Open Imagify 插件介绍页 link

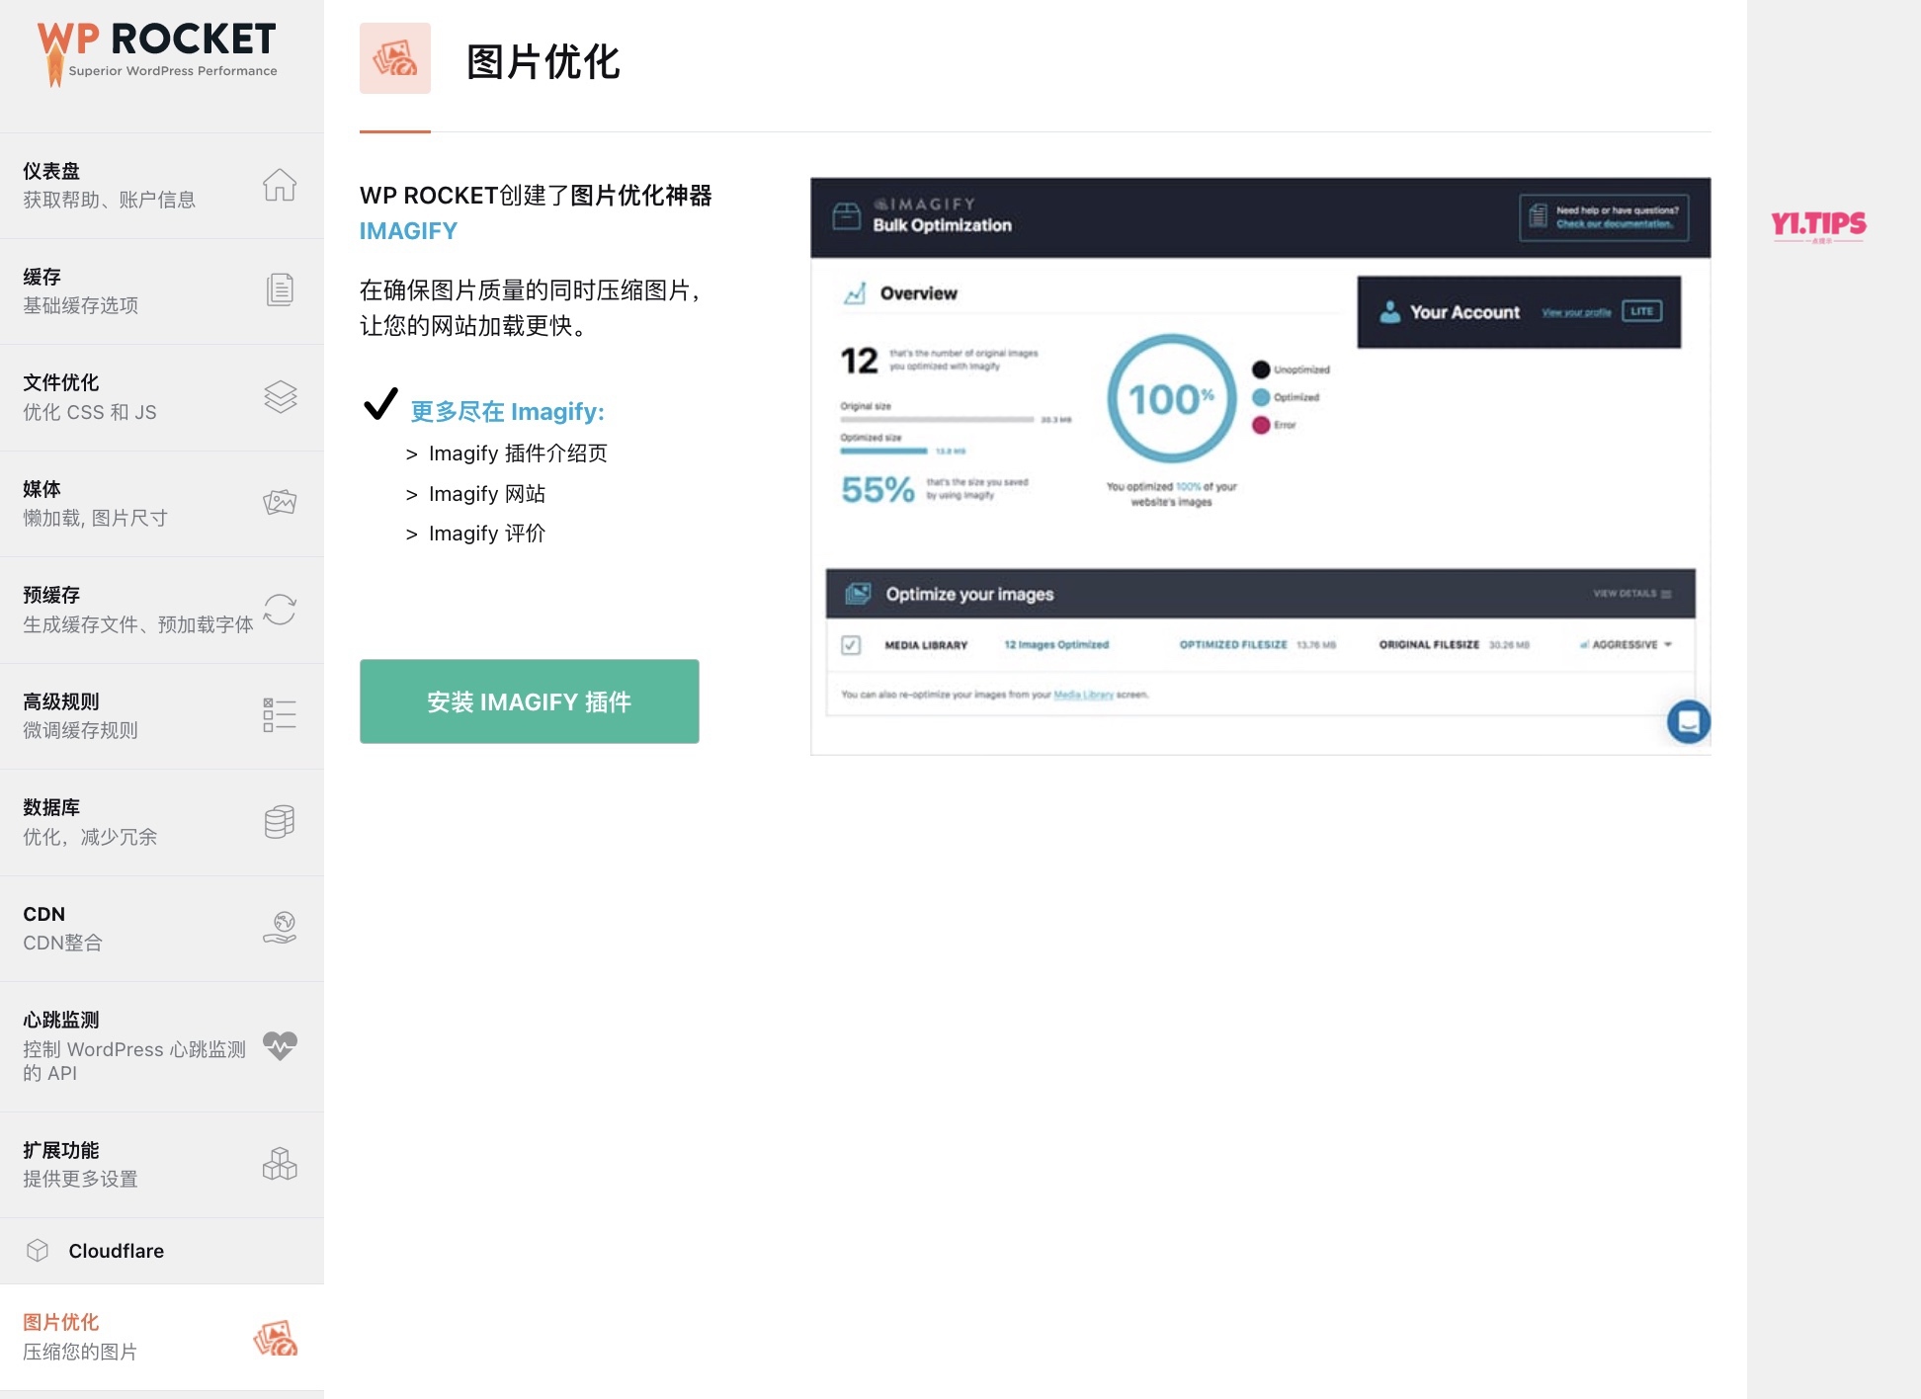click(x=518, y=453)
